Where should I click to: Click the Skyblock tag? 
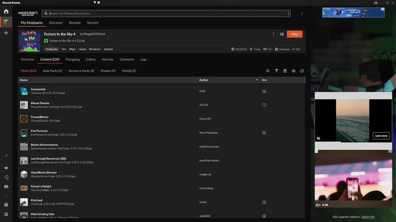[109, 49]
